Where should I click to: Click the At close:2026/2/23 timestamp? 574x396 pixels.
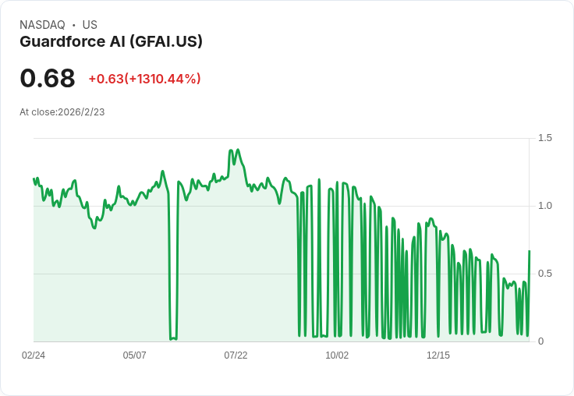(62, 112)
